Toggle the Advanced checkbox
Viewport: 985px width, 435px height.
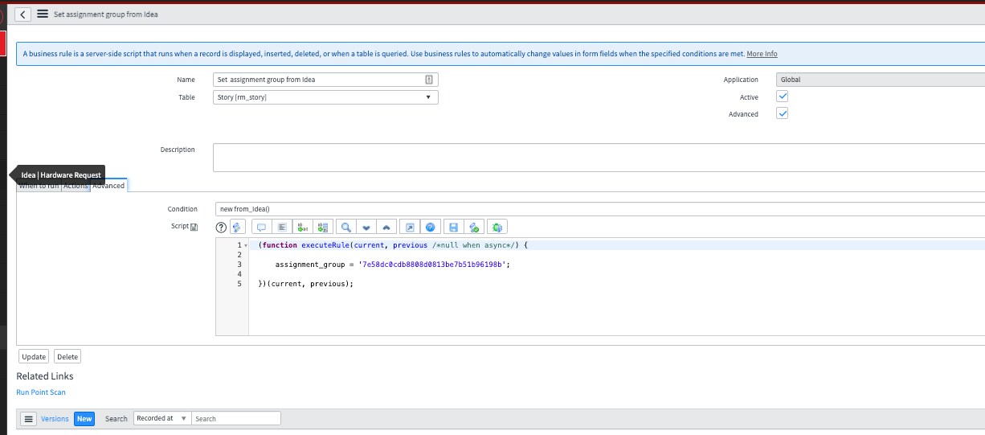click(x=783, y=113)
